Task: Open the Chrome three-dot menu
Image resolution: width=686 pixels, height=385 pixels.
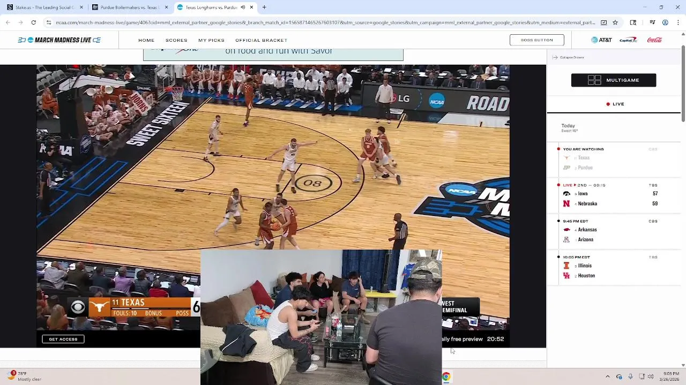Action: [678, 22]
